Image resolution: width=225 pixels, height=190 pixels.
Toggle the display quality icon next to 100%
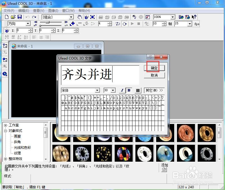point(148,17)
